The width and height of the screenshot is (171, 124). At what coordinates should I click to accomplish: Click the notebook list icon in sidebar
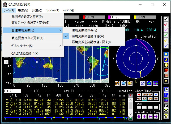tap(166, 89)
